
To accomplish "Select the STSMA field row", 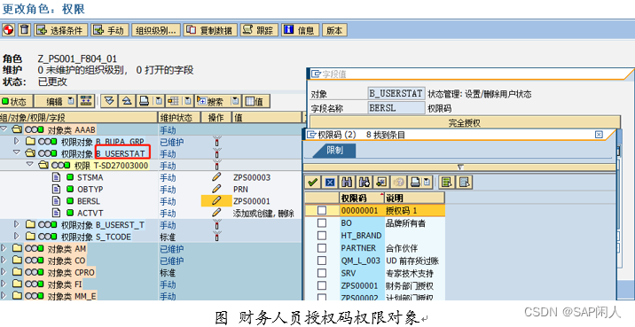I will tap(151, 177).
